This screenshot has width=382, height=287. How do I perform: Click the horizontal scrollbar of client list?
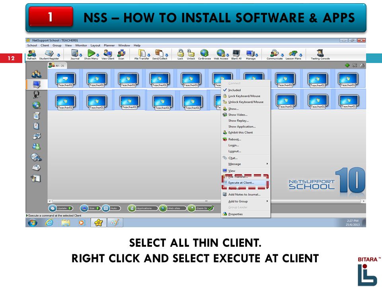[x=206, y=201]
